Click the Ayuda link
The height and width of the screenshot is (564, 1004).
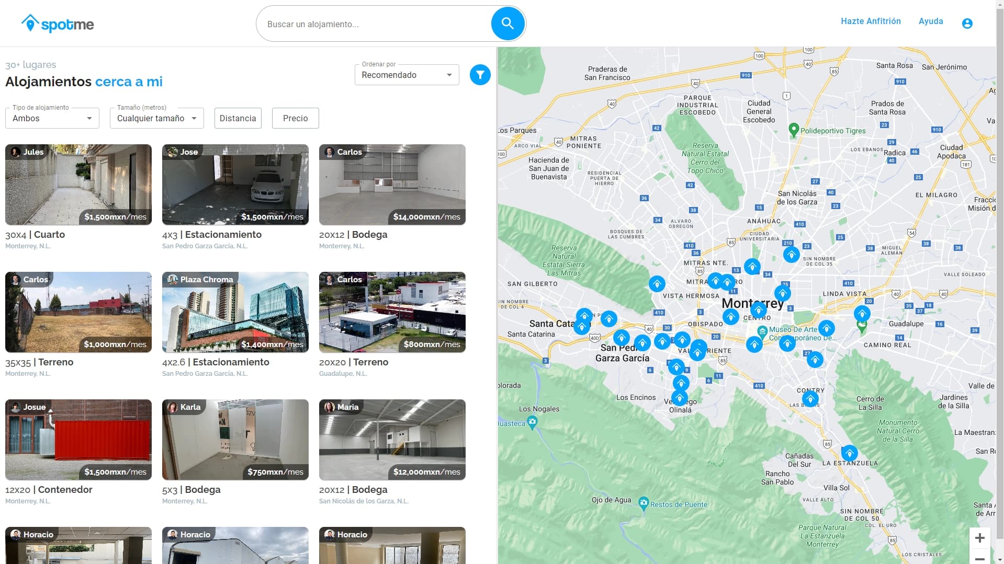pos(931,21)
